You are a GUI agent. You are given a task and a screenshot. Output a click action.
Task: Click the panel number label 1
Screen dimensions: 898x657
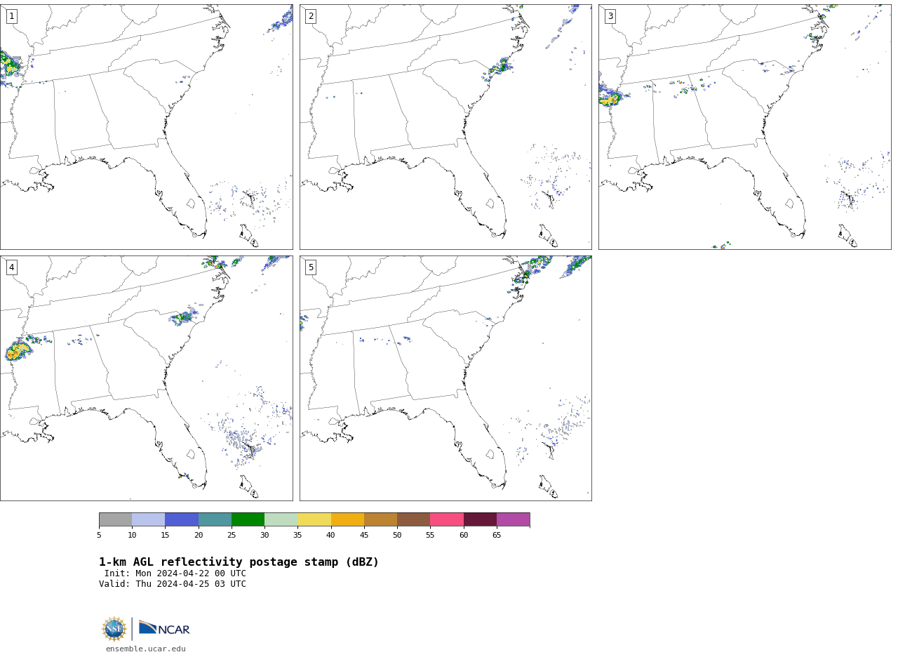[11, 16]
